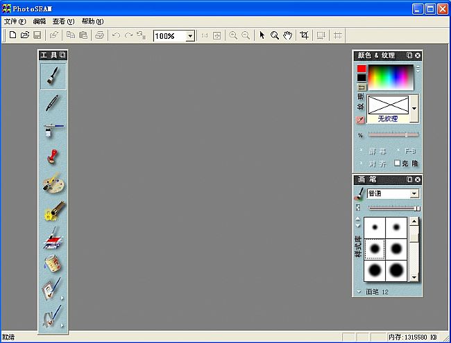Expand the sketch brush tool submenu arrow
This screenshot has width=451, height=343.
click(62, 325)
